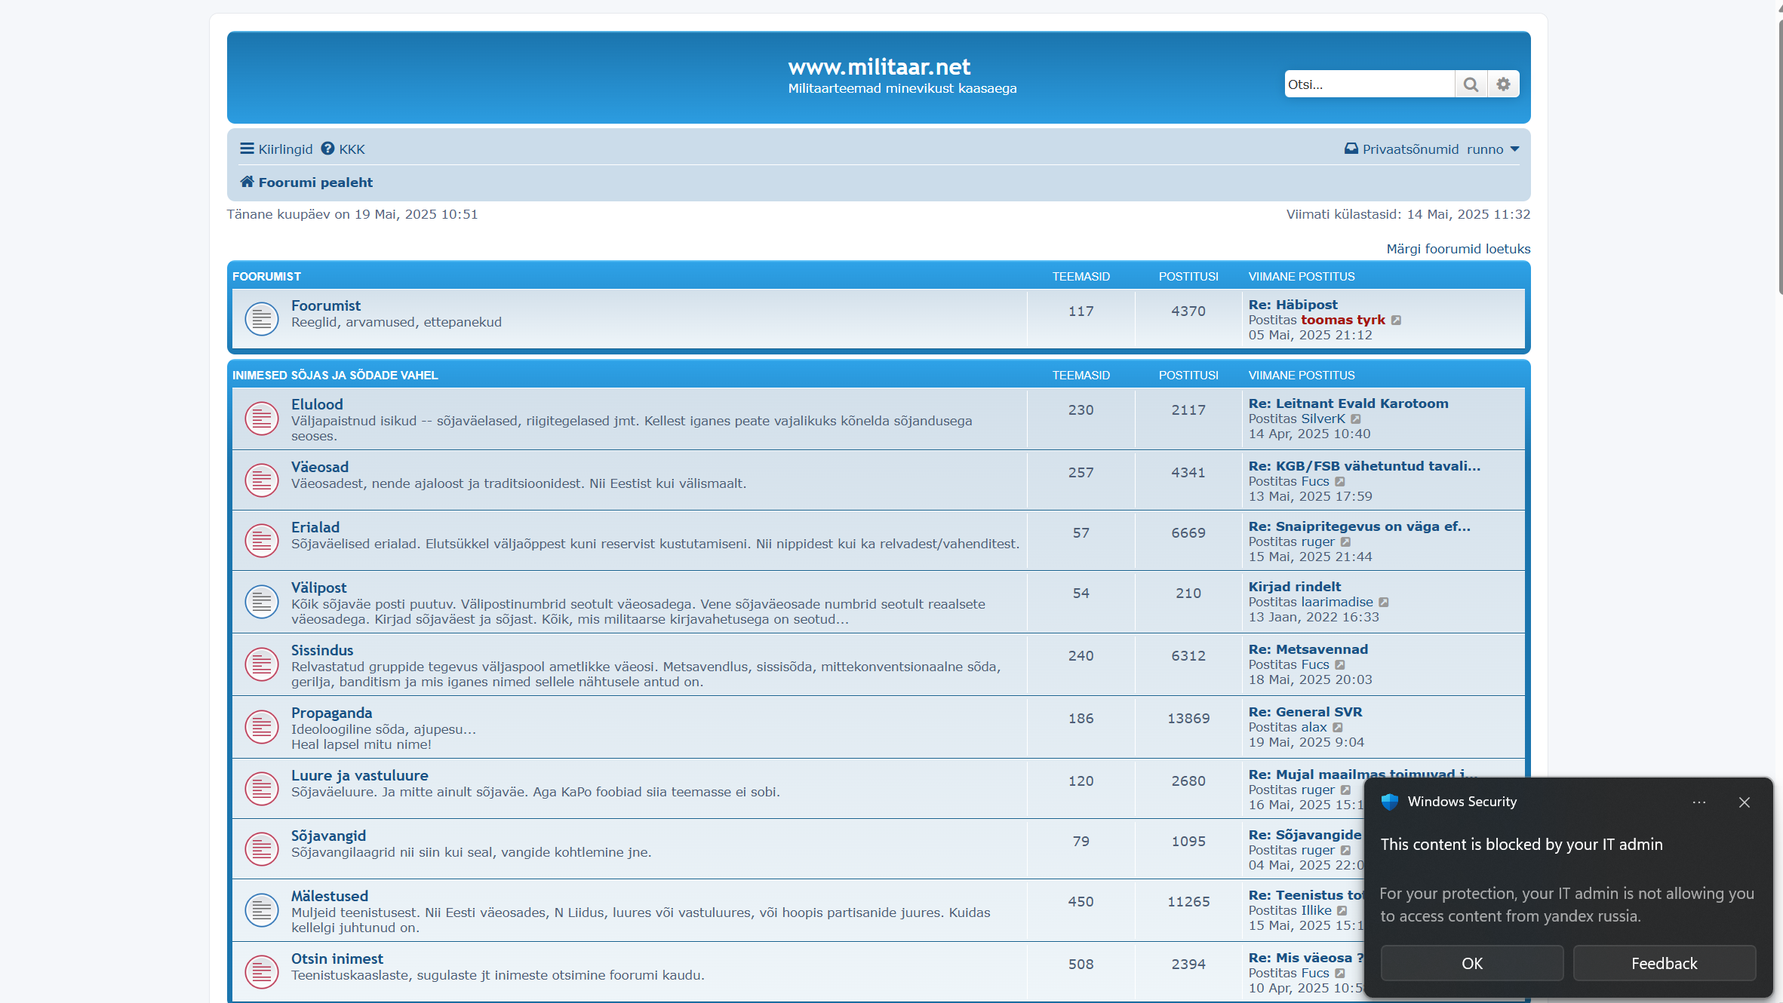Click the Foorumi pealeht home icon
The width and height of the screenshot is (1783, 1003).
pyautogui.click(x=247, y=182)
